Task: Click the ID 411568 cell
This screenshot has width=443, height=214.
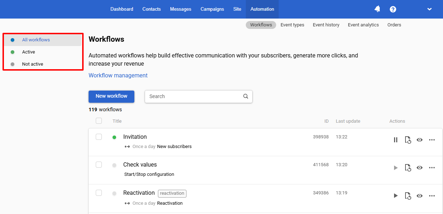Action: (x=321, y=165)
